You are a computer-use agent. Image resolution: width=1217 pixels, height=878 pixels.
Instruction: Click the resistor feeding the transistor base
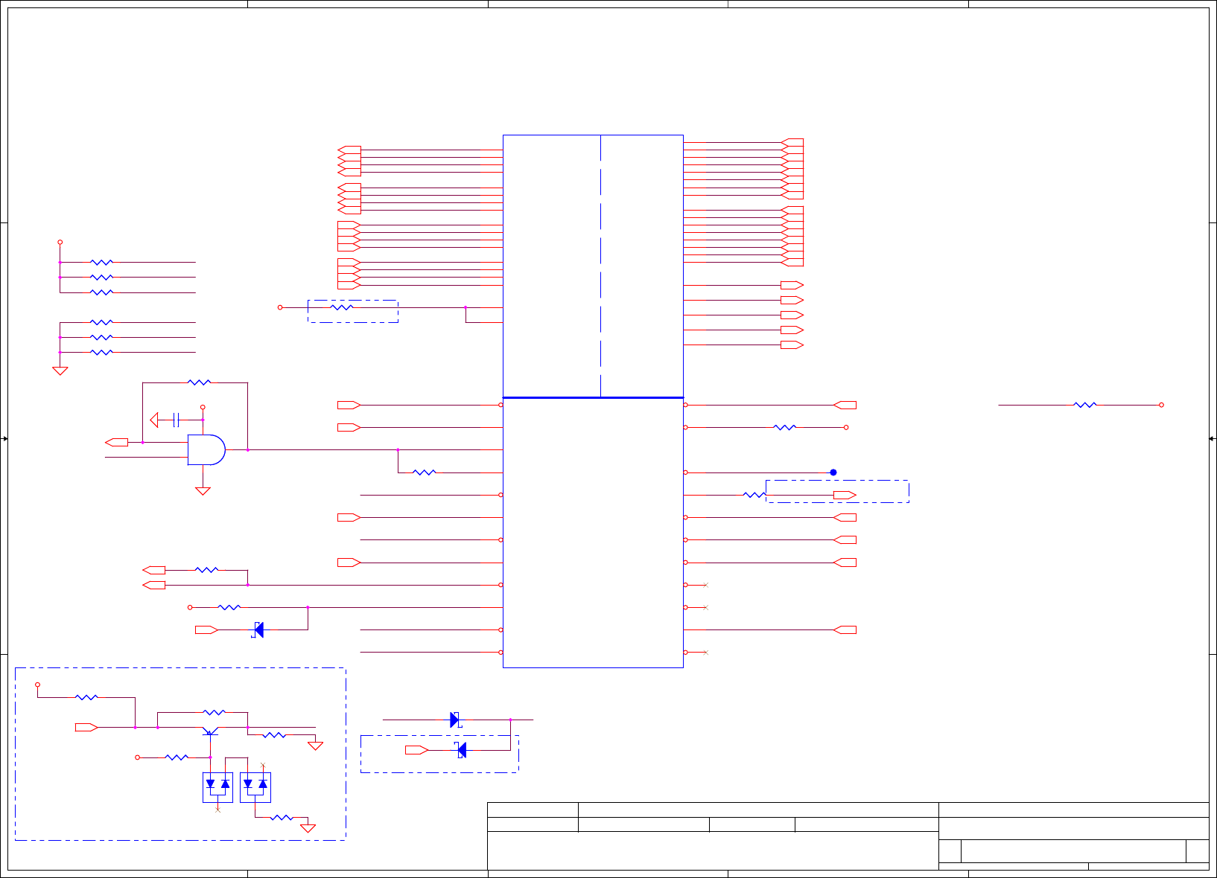coord(177,757)
